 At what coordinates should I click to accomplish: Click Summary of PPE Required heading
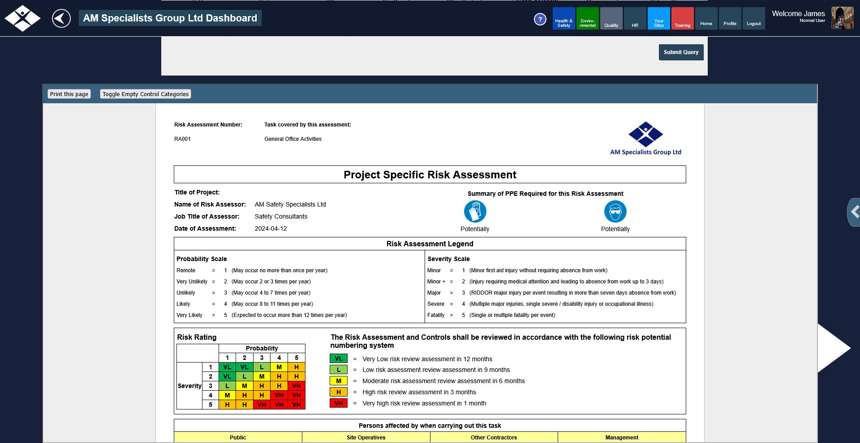(546, 194)
